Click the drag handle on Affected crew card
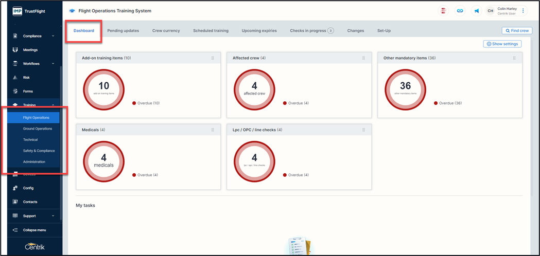 363,58
